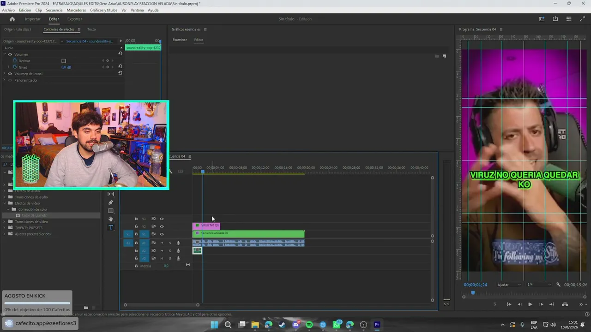Toggle the Volumen del canal effect
This screenshot has height=332, width=591.
pos(10,74)
